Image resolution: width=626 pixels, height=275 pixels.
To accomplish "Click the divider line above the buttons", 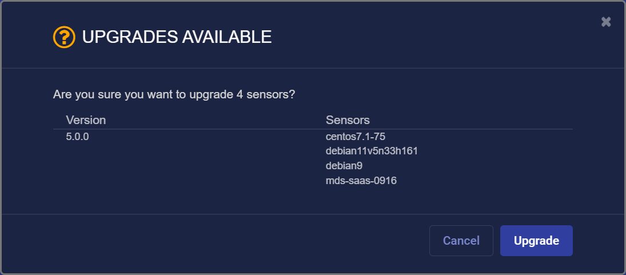I will pos(313,214).
